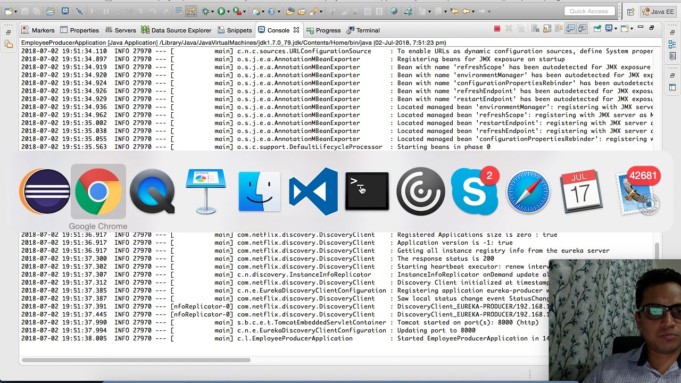Expand the Debug button dropdown arrow
Screen dimensions: 681x383
point(213,12)
